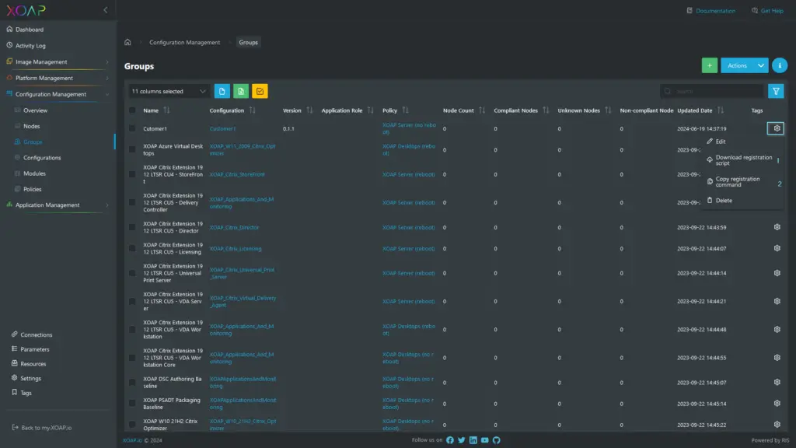Click the yellow checklist toolbar icon
796x448 pixels.
260,92
